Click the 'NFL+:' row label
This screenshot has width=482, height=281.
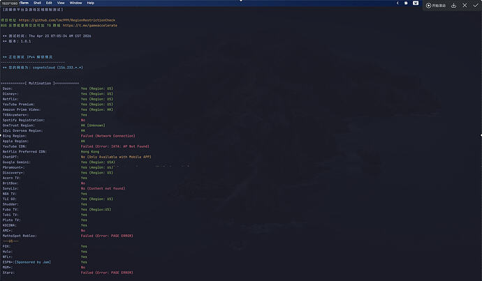pyautogui.click(x=8, y=257)
